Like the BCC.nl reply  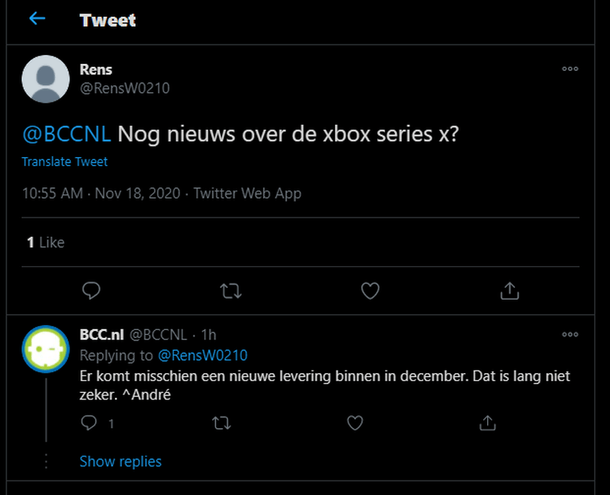pyautogui.click(x=355, y=423)
